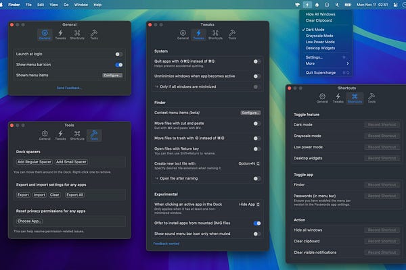Open Settings… from Supercharge menu

pyautogui.click(x=327, y=57)
